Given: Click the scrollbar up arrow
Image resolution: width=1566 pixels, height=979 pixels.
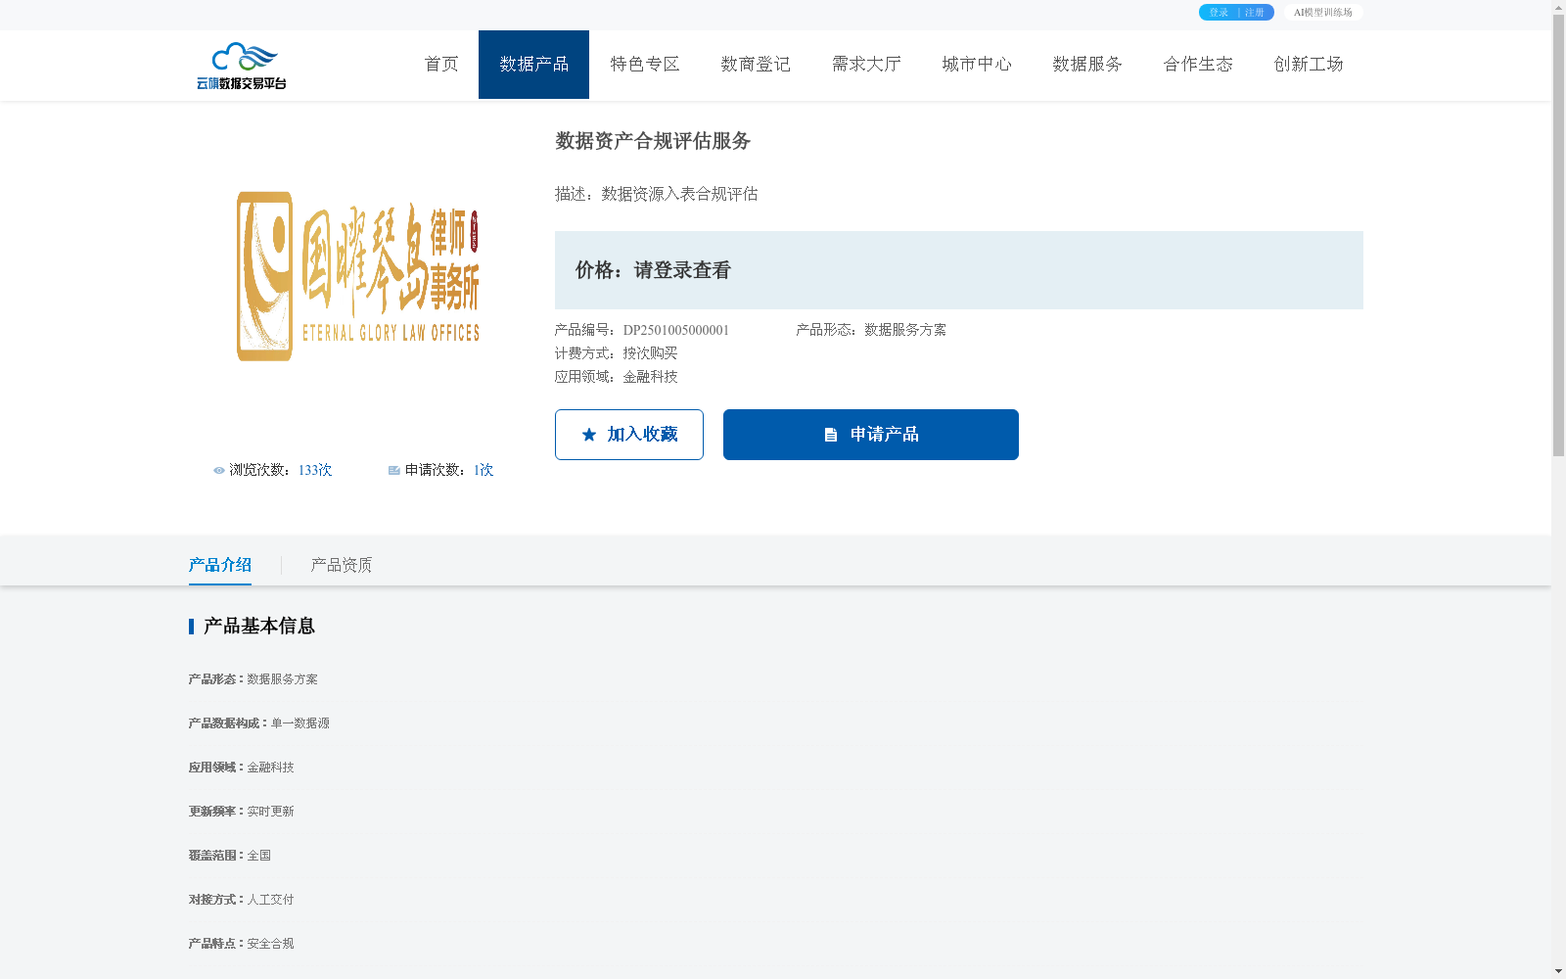Looking at the screenshot, I should (1558, 7).
